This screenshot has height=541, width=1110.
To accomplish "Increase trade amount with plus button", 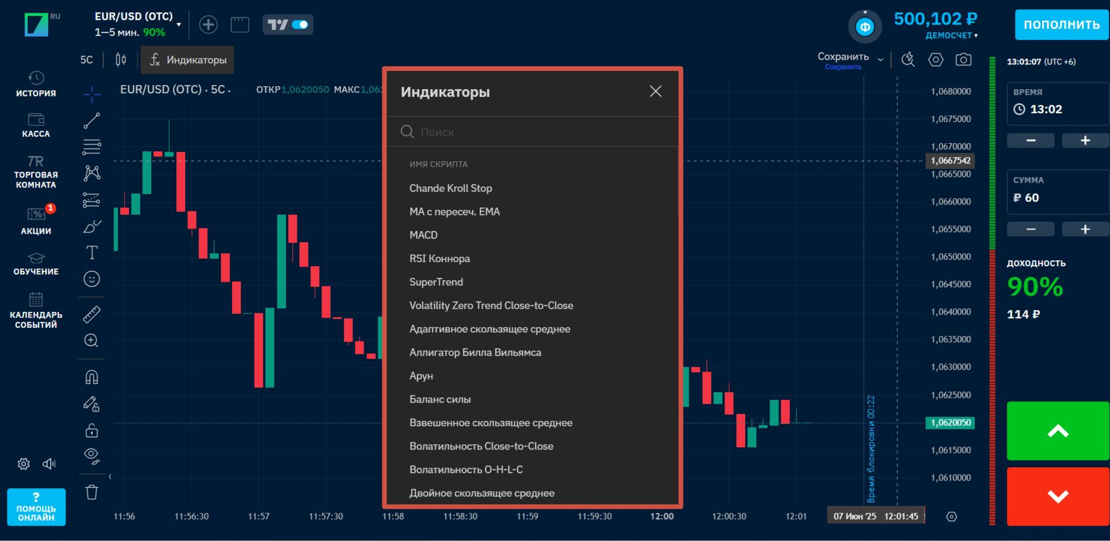I will 1085,229.
